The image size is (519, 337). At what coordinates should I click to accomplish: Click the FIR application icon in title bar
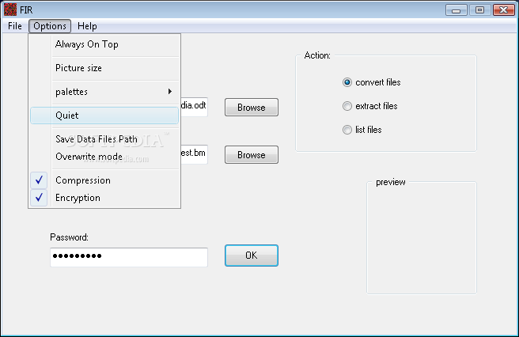9,9
